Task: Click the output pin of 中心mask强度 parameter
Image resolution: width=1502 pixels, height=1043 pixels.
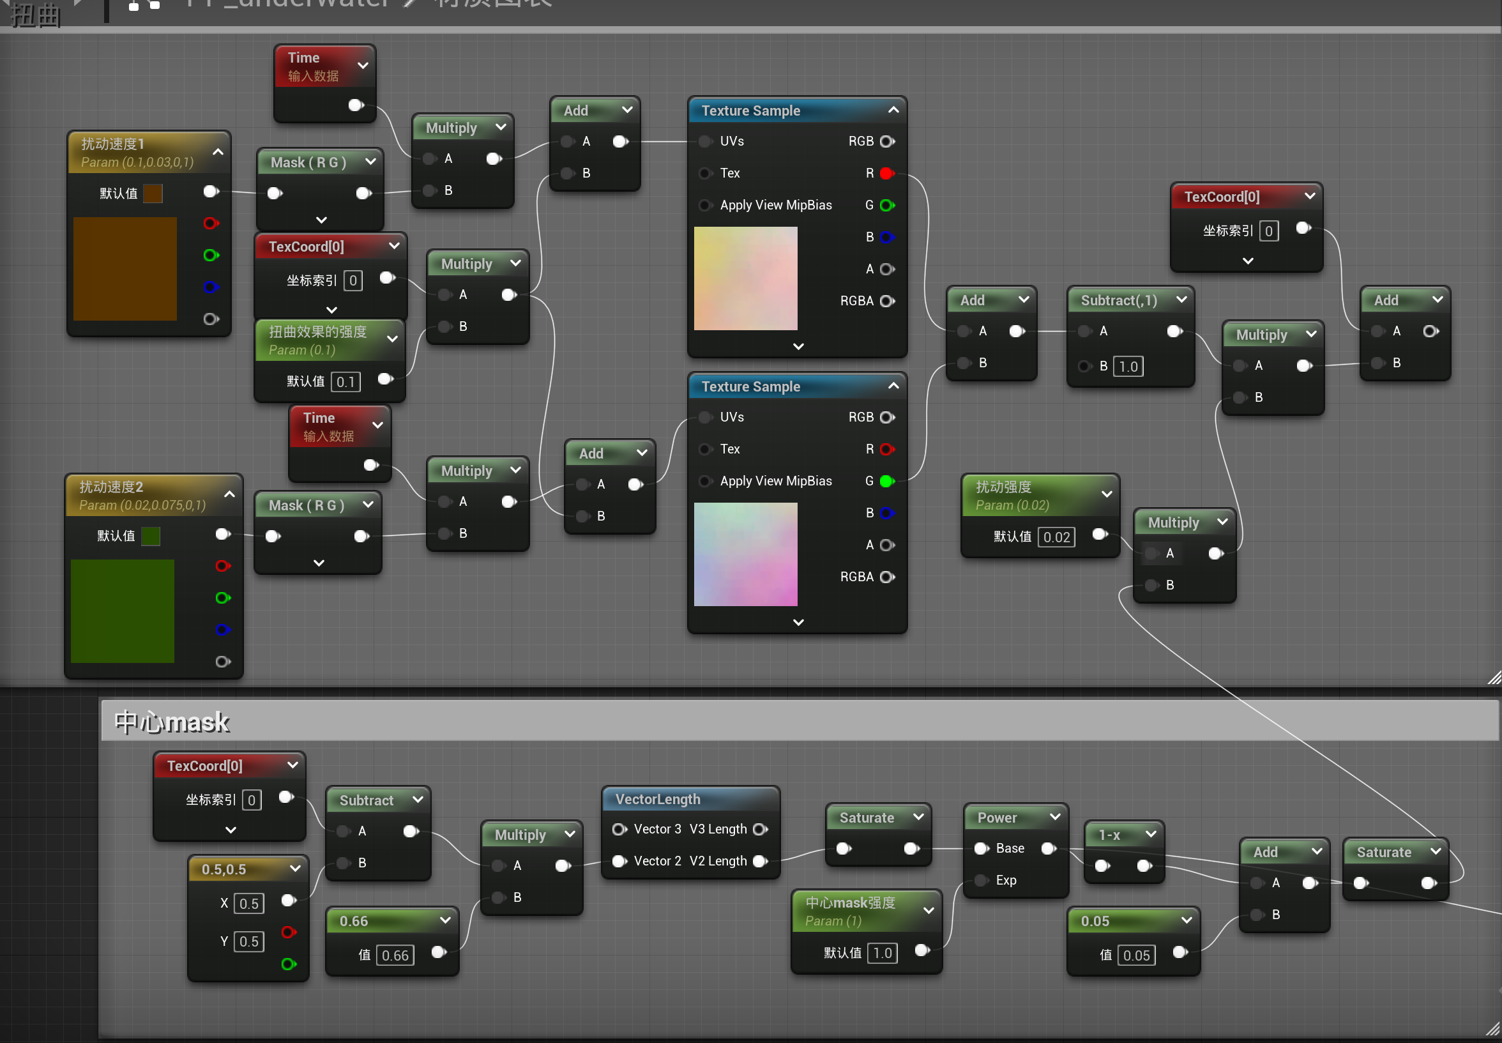Action: click(x=922, y=950)
